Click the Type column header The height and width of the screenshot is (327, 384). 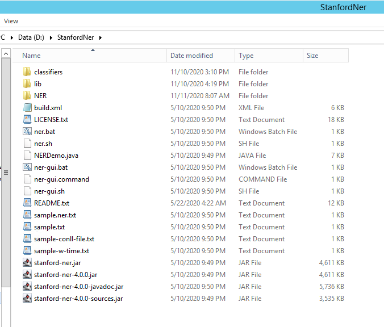(246, 56)
